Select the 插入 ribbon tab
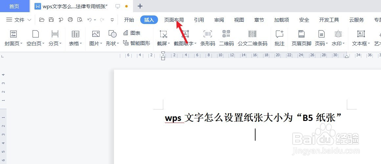Image resolution: width=381 pixels, height=164 pixels. pos(149,20)
